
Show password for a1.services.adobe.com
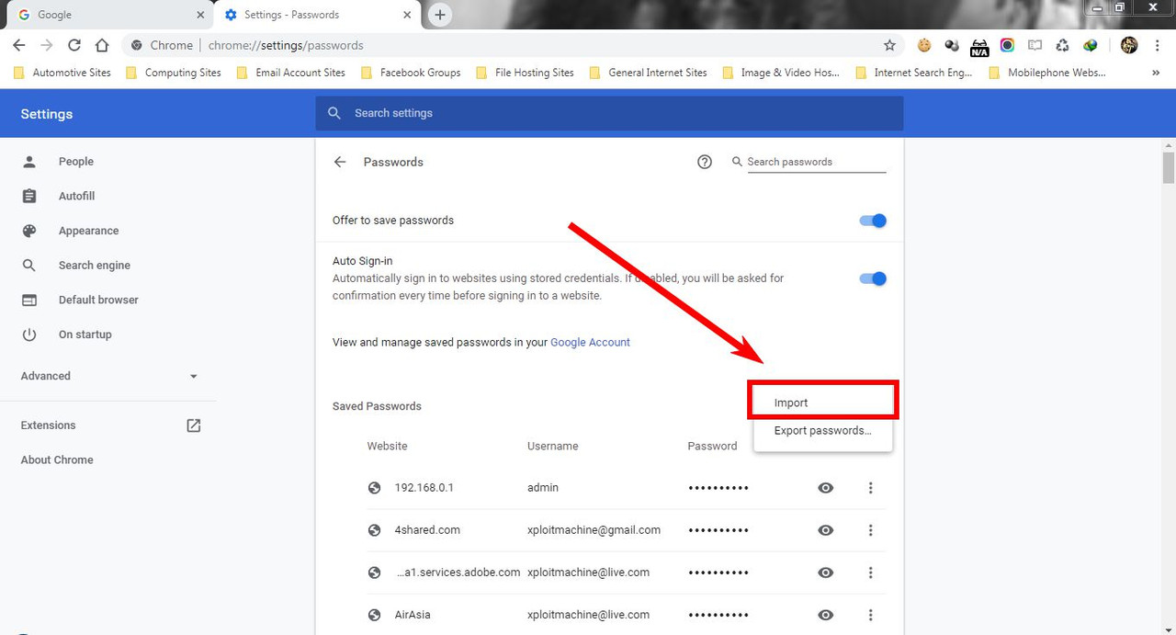pos(826,573)
